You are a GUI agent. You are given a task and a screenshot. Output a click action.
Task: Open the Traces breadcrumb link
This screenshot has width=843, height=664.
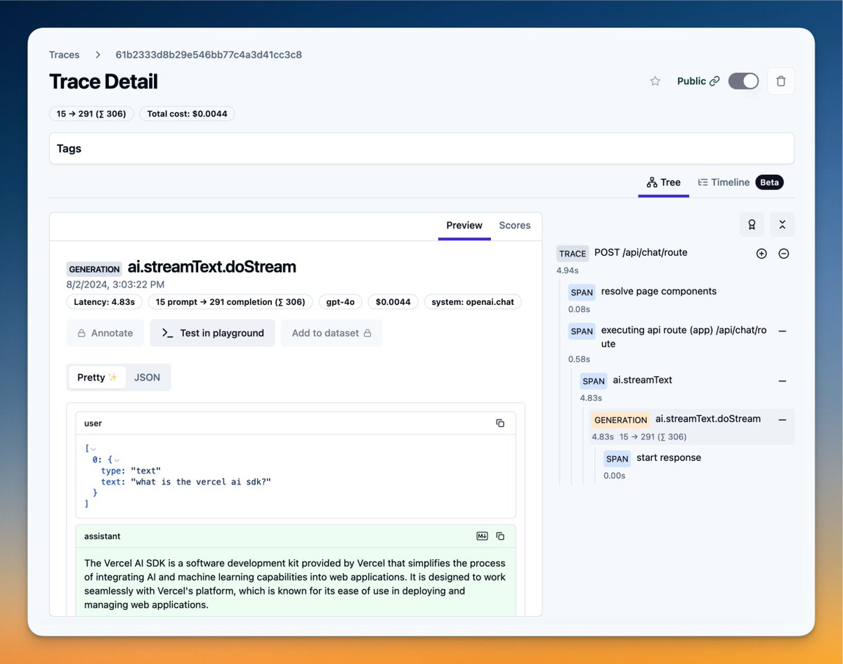(64, 55)
